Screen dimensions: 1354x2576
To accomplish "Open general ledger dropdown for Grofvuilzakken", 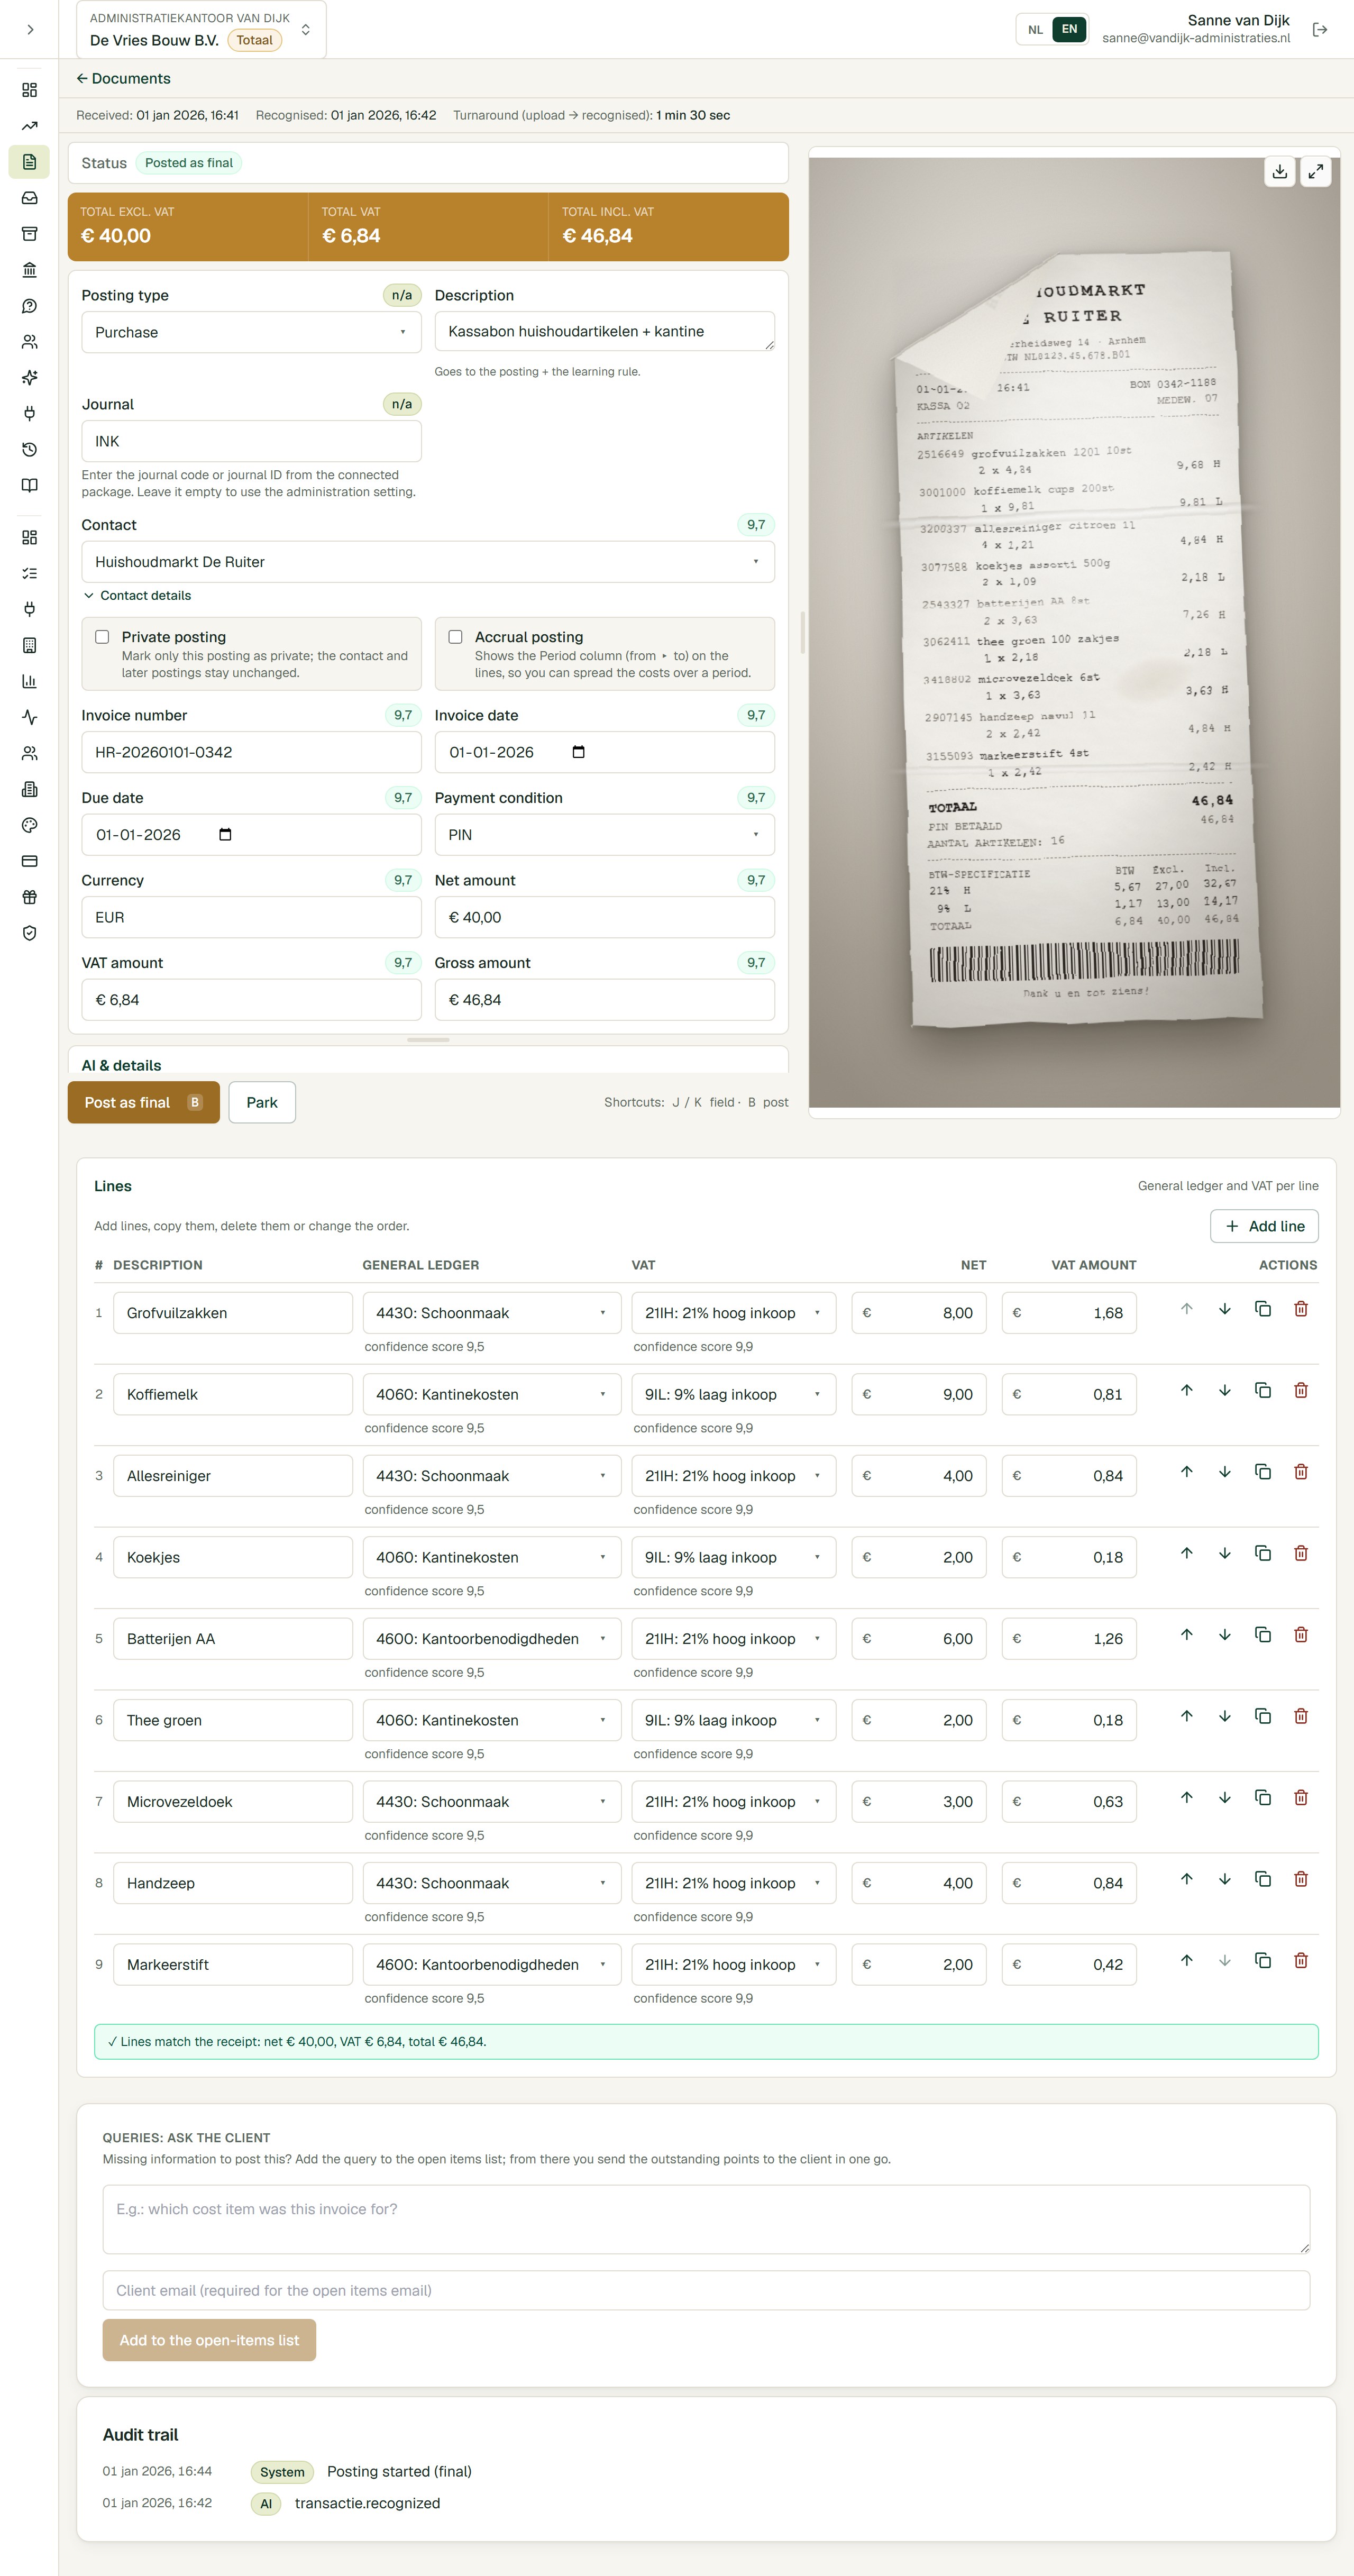I will click(491, 1313).
